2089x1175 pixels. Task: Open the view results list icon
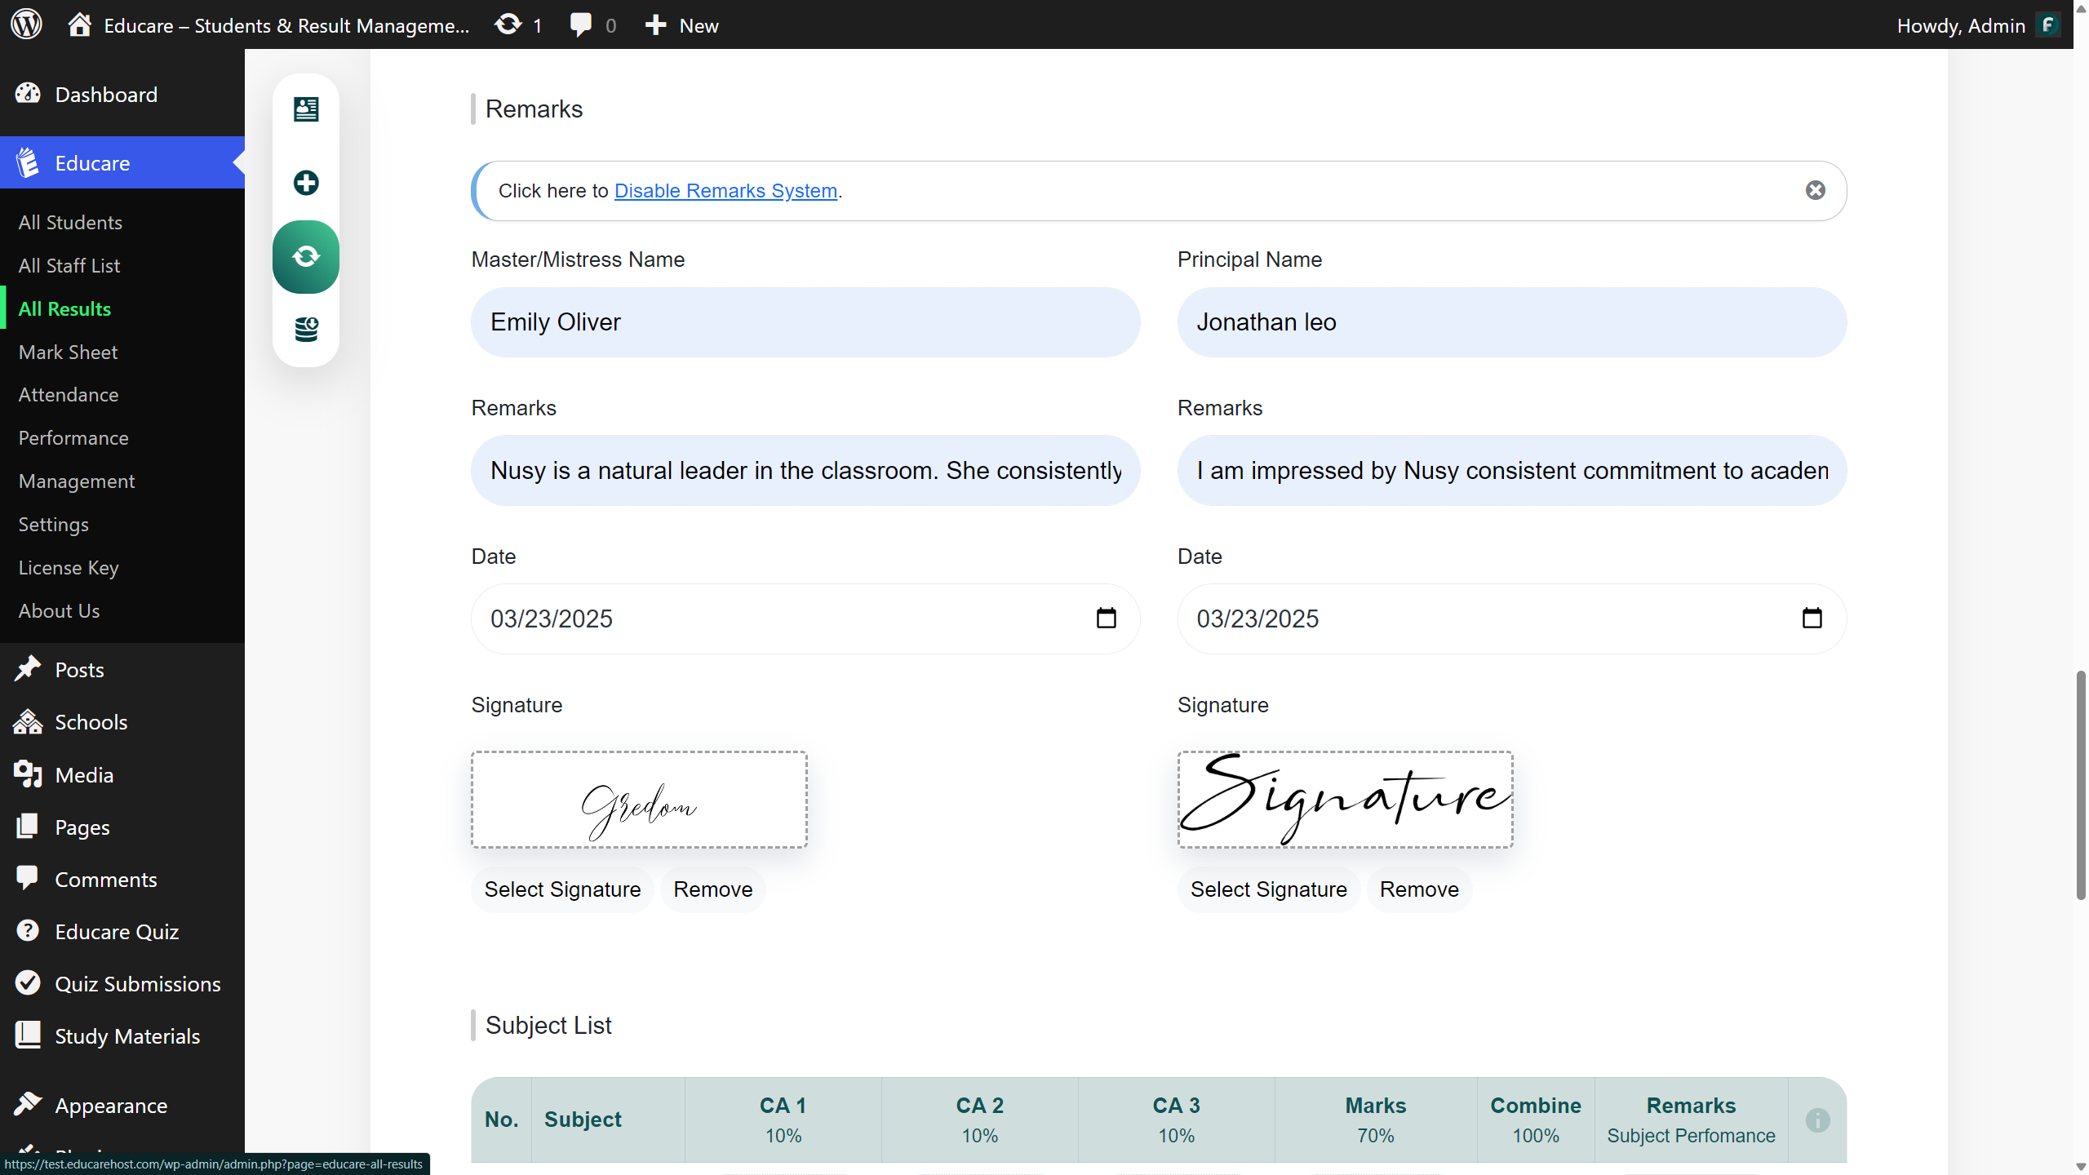(x=306, y=109)
